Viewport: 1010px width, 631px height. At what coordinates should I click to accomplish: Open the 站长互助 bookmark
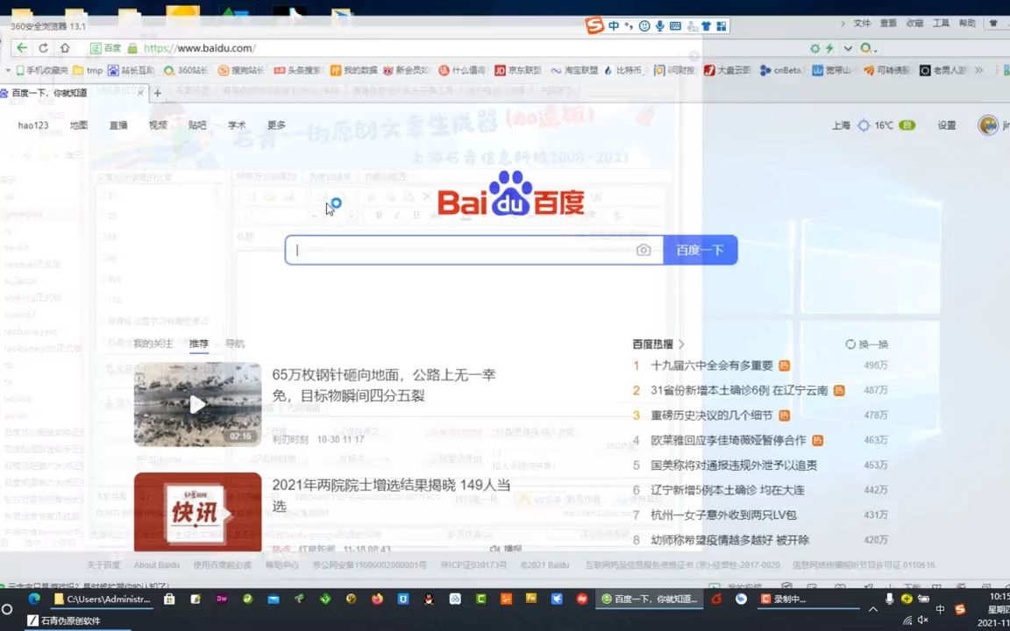point(132,70)
